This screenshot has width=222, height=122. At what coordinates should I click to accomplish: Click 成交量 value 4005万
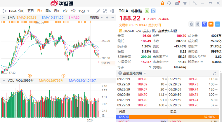(216, 36)
